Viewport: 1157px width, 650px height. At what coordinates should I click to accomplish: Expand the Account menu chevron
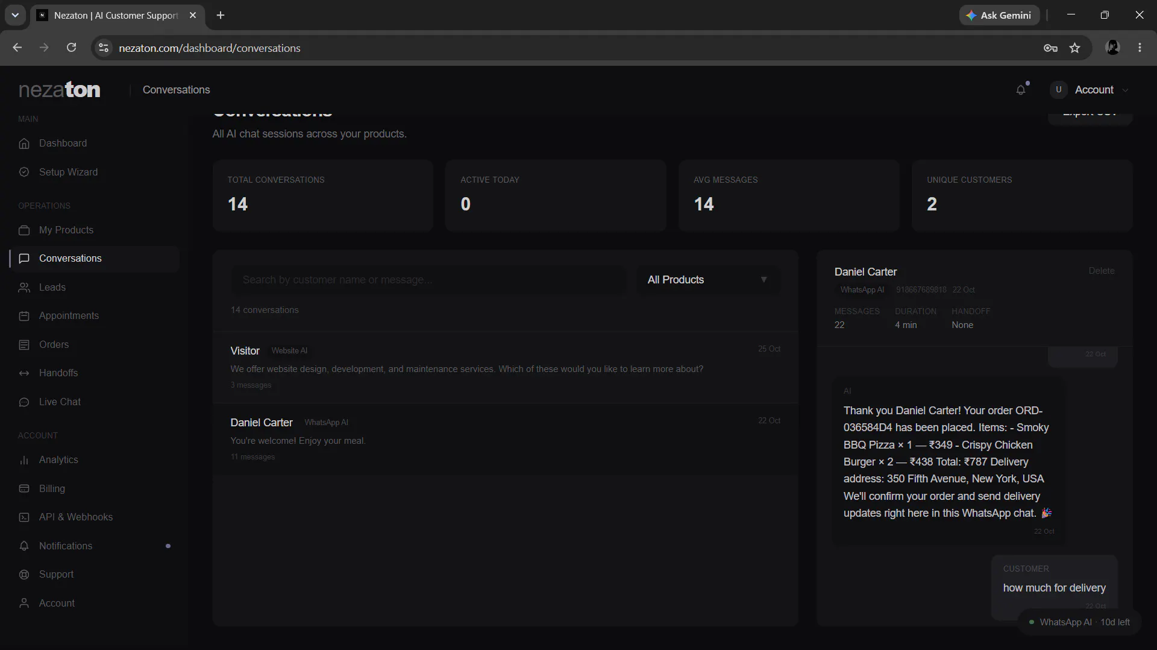pyautogui.click(x=1125, y=90)
